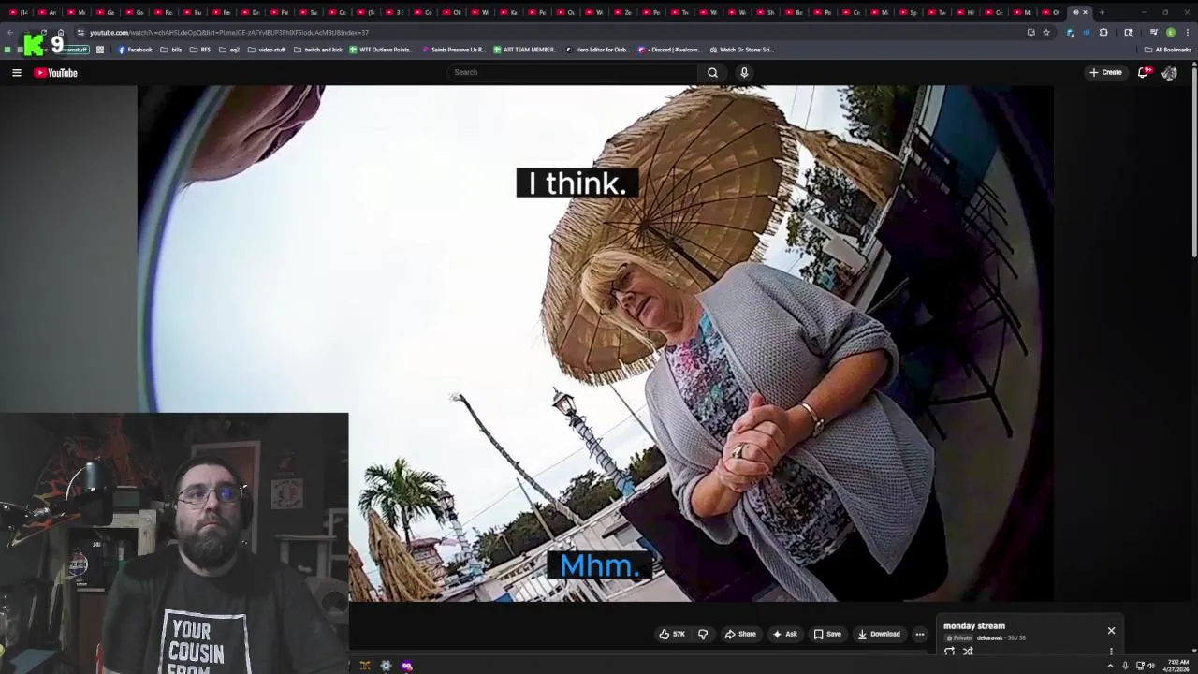Click the video player frame
The height and width of the screenshot is (674, 1198).
[x=595, y=343]
